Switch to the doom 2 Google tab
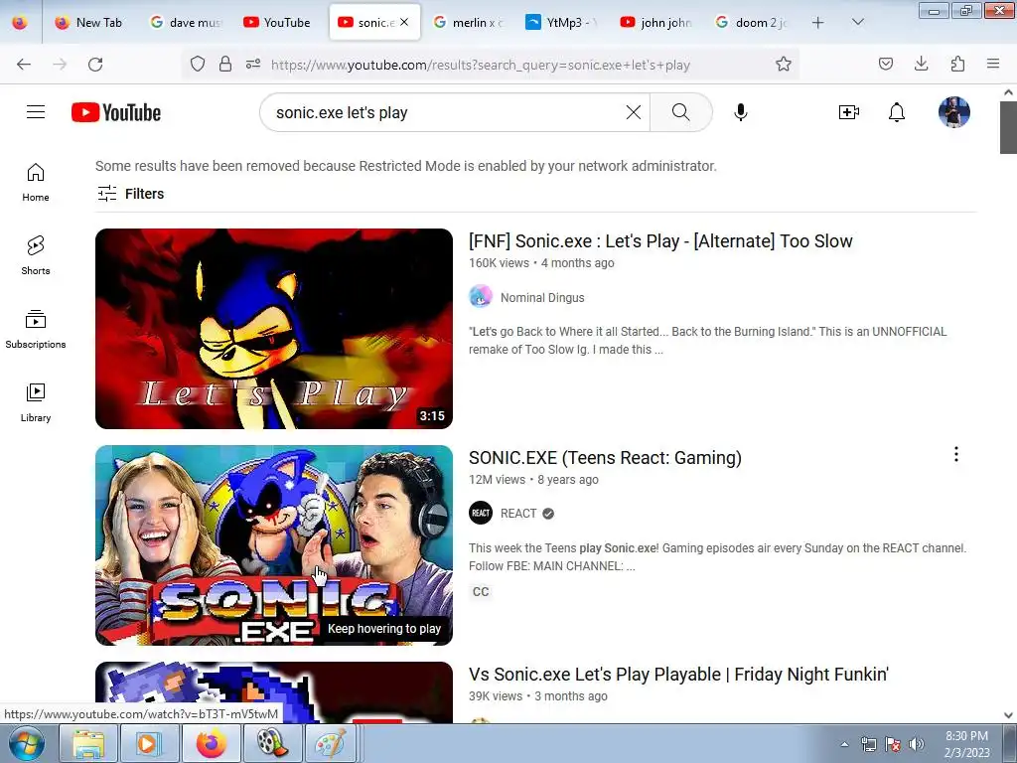The height and width of the screenshot is (763, 1017). click(751, 23)
